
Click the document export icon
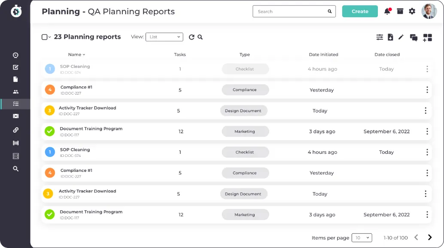390,37
